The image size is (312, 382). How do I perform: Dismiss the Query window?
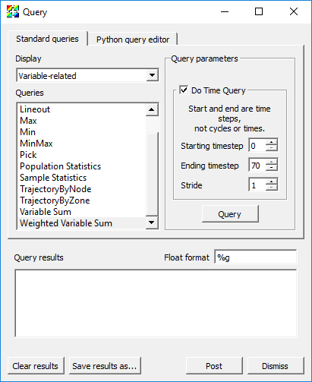[x=276, y=366]
